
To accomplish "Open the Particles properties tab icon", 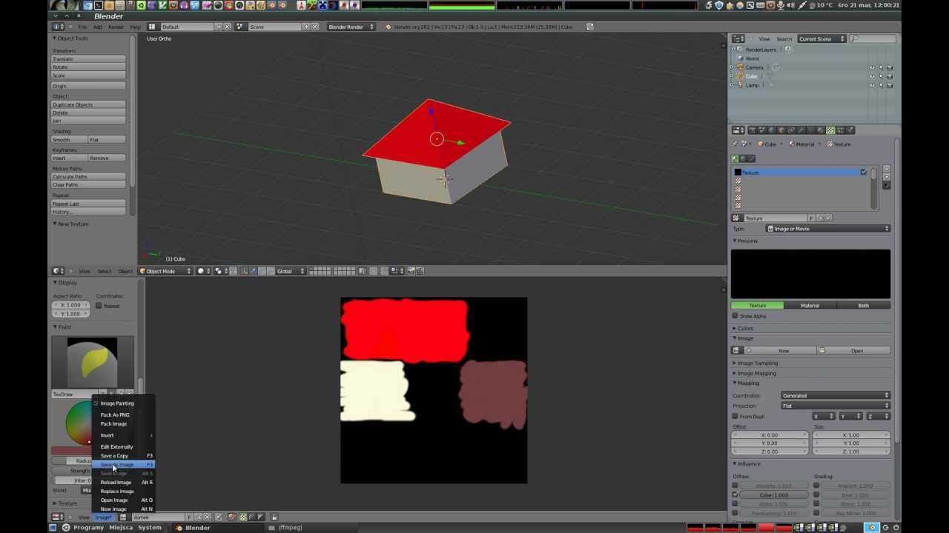I will [x=840, y=130].
